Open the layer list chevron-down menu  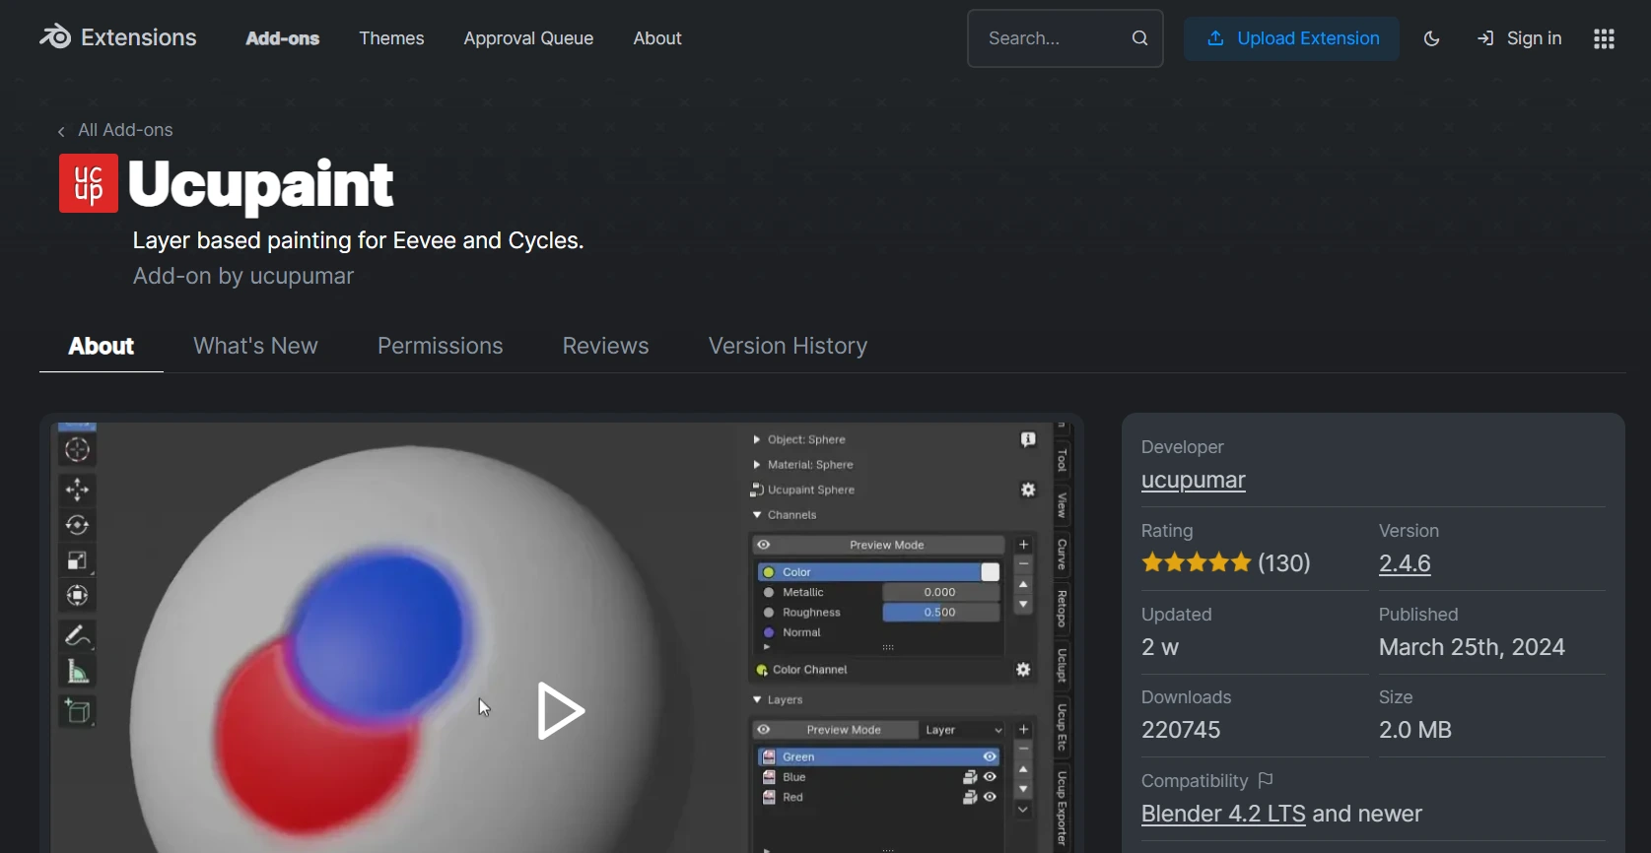pyautogui.click(x=1024, y=811)
